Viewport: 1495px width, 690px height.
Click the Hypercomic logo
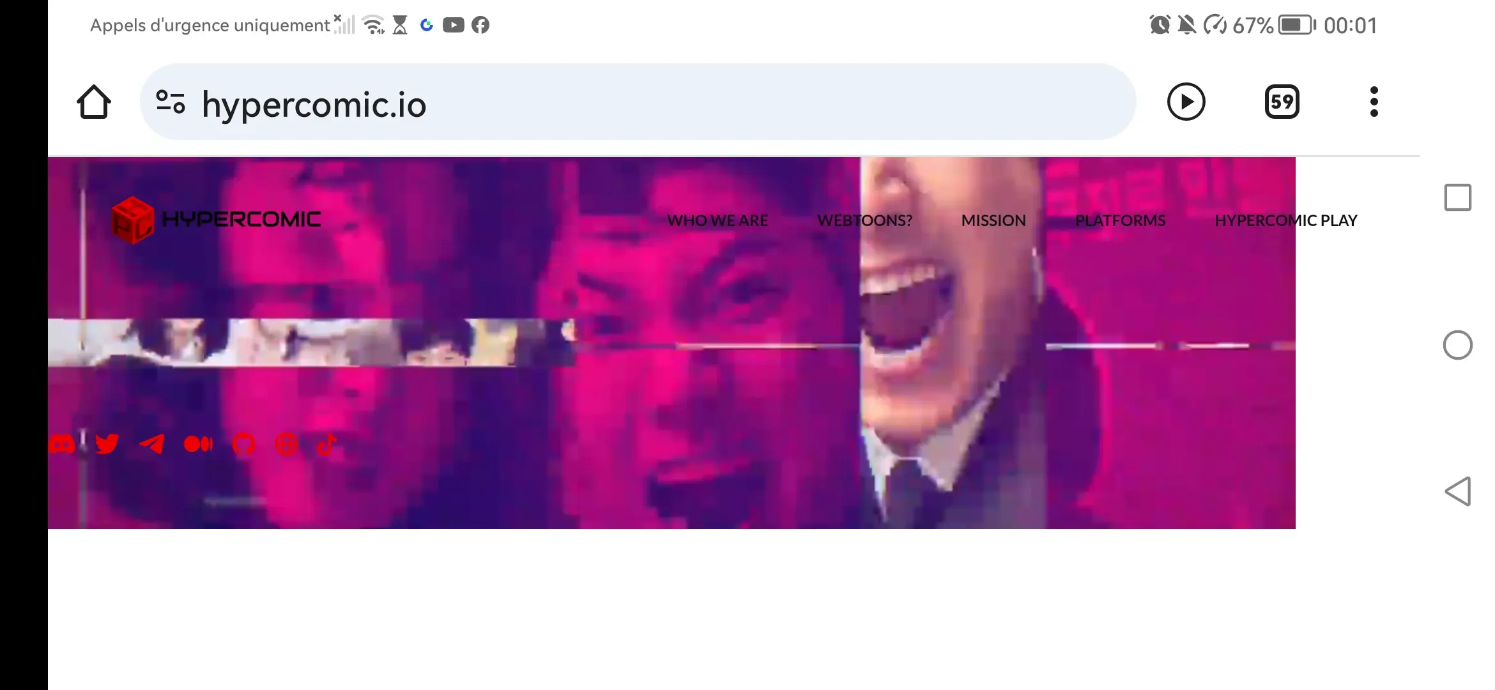point(217,220)
